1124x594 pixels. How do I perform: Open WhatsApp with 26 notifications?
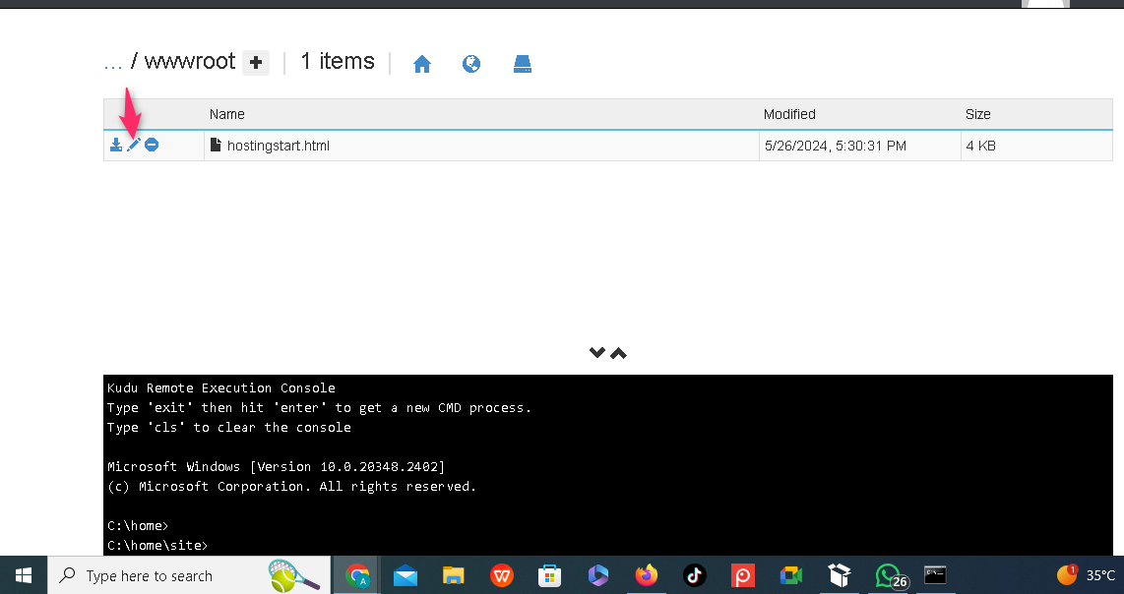(889, 575)
